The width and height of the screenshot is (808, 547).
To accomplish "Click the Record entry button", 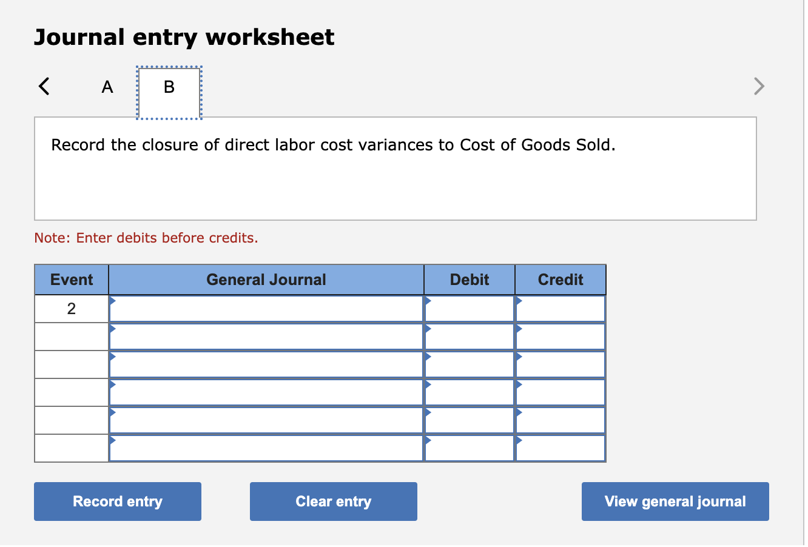I will pos(118,501).
